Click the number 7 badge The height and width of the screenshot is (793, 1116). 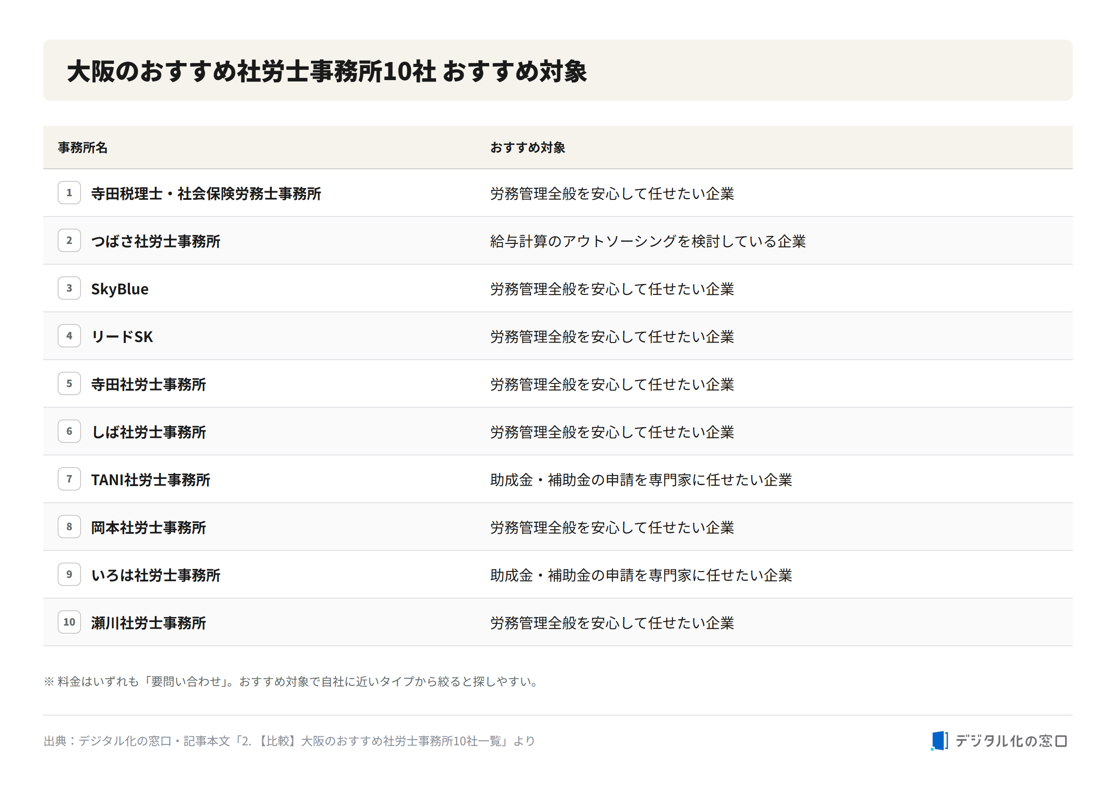click(x=69, y=479)
